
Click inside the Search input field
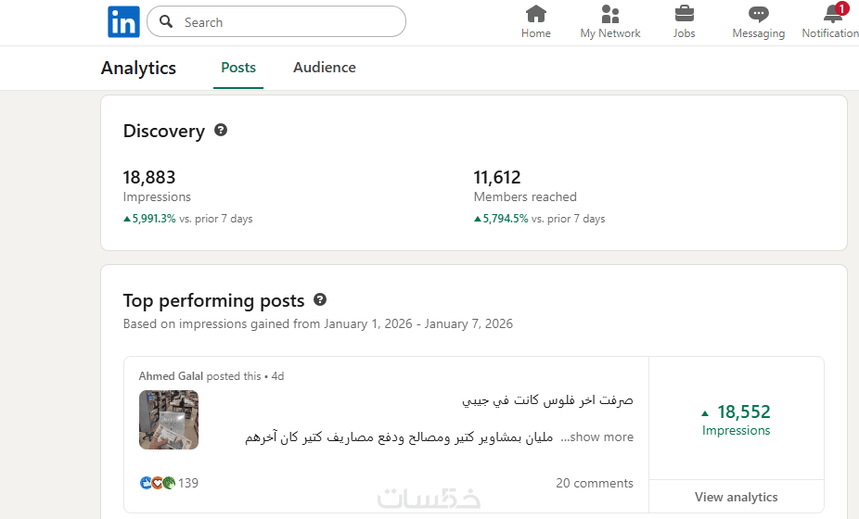pos(288,22)
